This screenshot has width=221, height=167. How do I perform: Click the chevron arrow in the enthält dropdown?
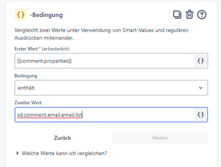(x=201, y=88)
